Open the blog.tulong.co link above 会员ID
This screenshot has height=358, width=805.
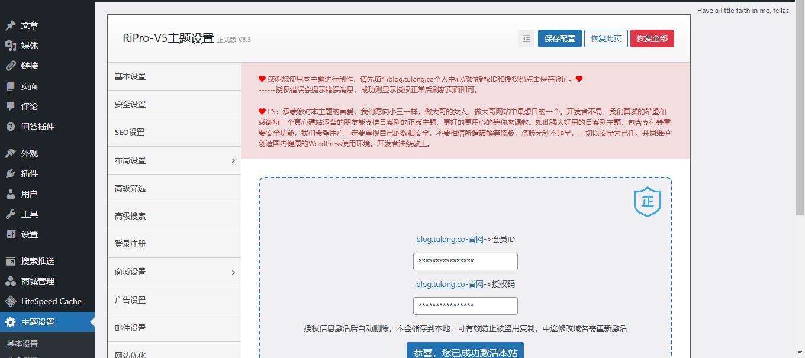click(449, 240)
